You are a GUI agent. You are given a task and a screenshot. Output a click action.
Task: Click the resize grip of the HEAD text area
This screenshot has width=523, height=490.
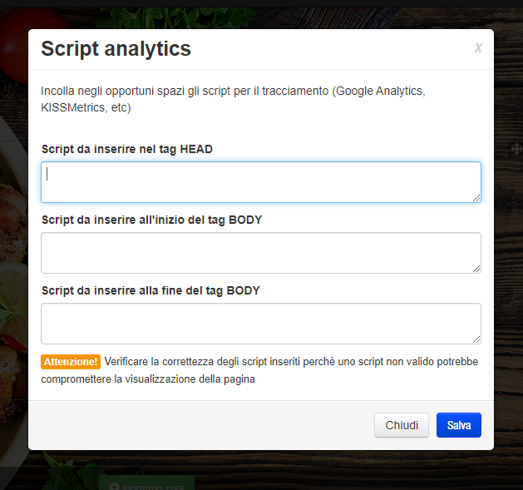[x=476, y=198]
